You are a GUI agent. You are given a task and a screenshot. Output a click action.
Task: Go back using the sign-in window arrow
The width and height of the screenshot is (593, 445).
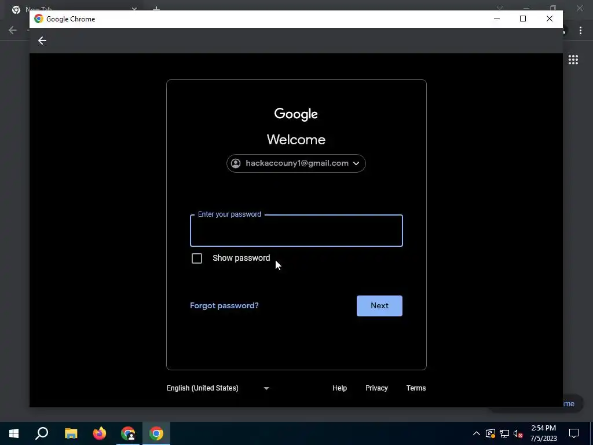pos(42,41)
